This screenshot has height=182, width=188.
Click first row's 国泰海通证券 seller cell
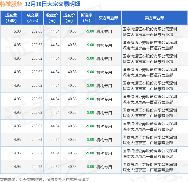pos(150,32)
